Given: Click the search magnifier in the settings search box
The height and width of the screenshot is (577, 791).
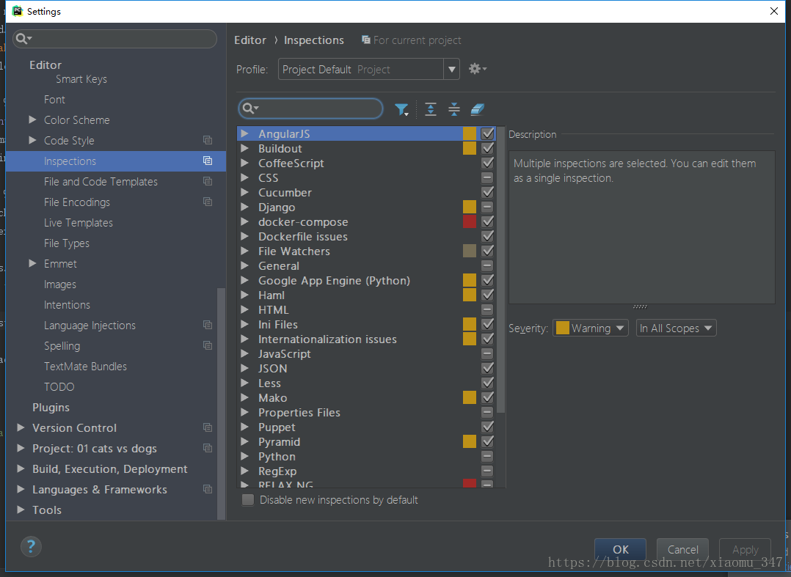Looking at the screenshot, I should pos(23,39).
